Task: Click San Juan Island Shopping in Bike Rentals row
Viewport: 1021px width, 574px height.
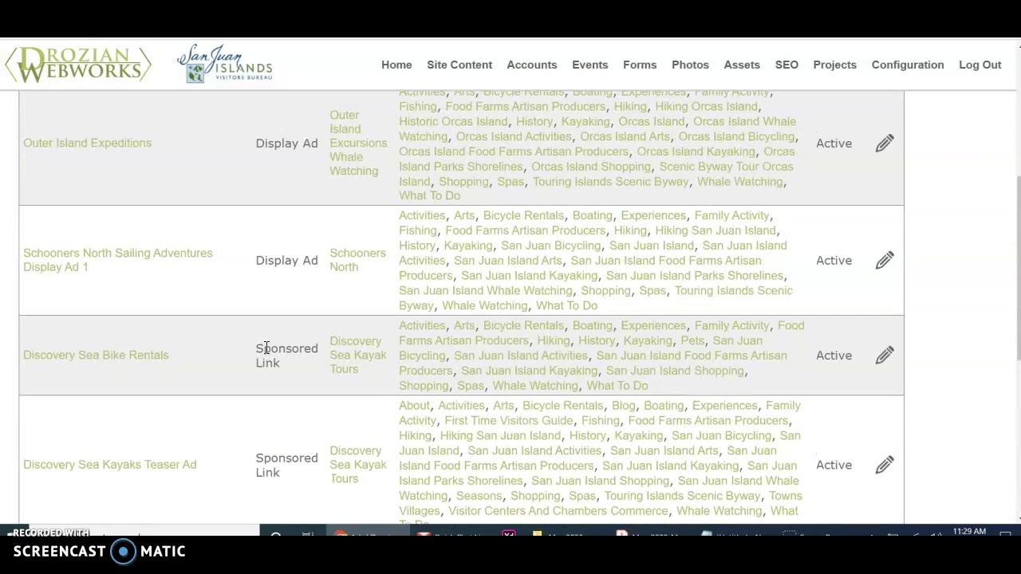Action: [675, 371]
